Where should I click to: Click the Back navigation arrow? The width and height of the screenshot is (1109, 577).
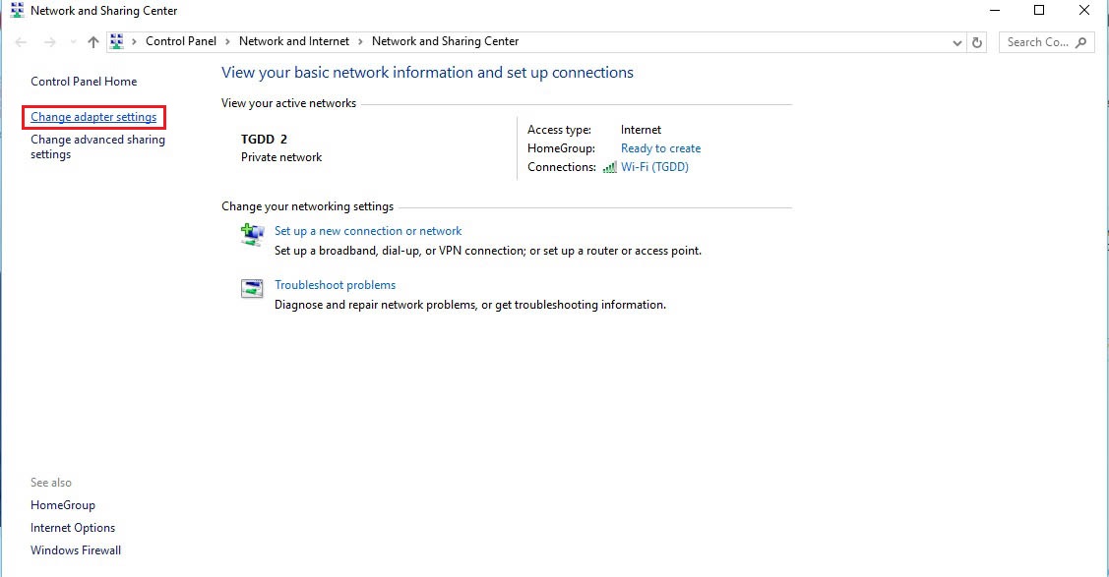pyautogui.click(x=22, y=42)
